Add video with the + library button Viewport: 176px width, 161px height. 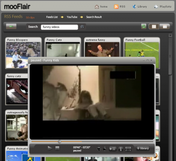pos(143,148)
